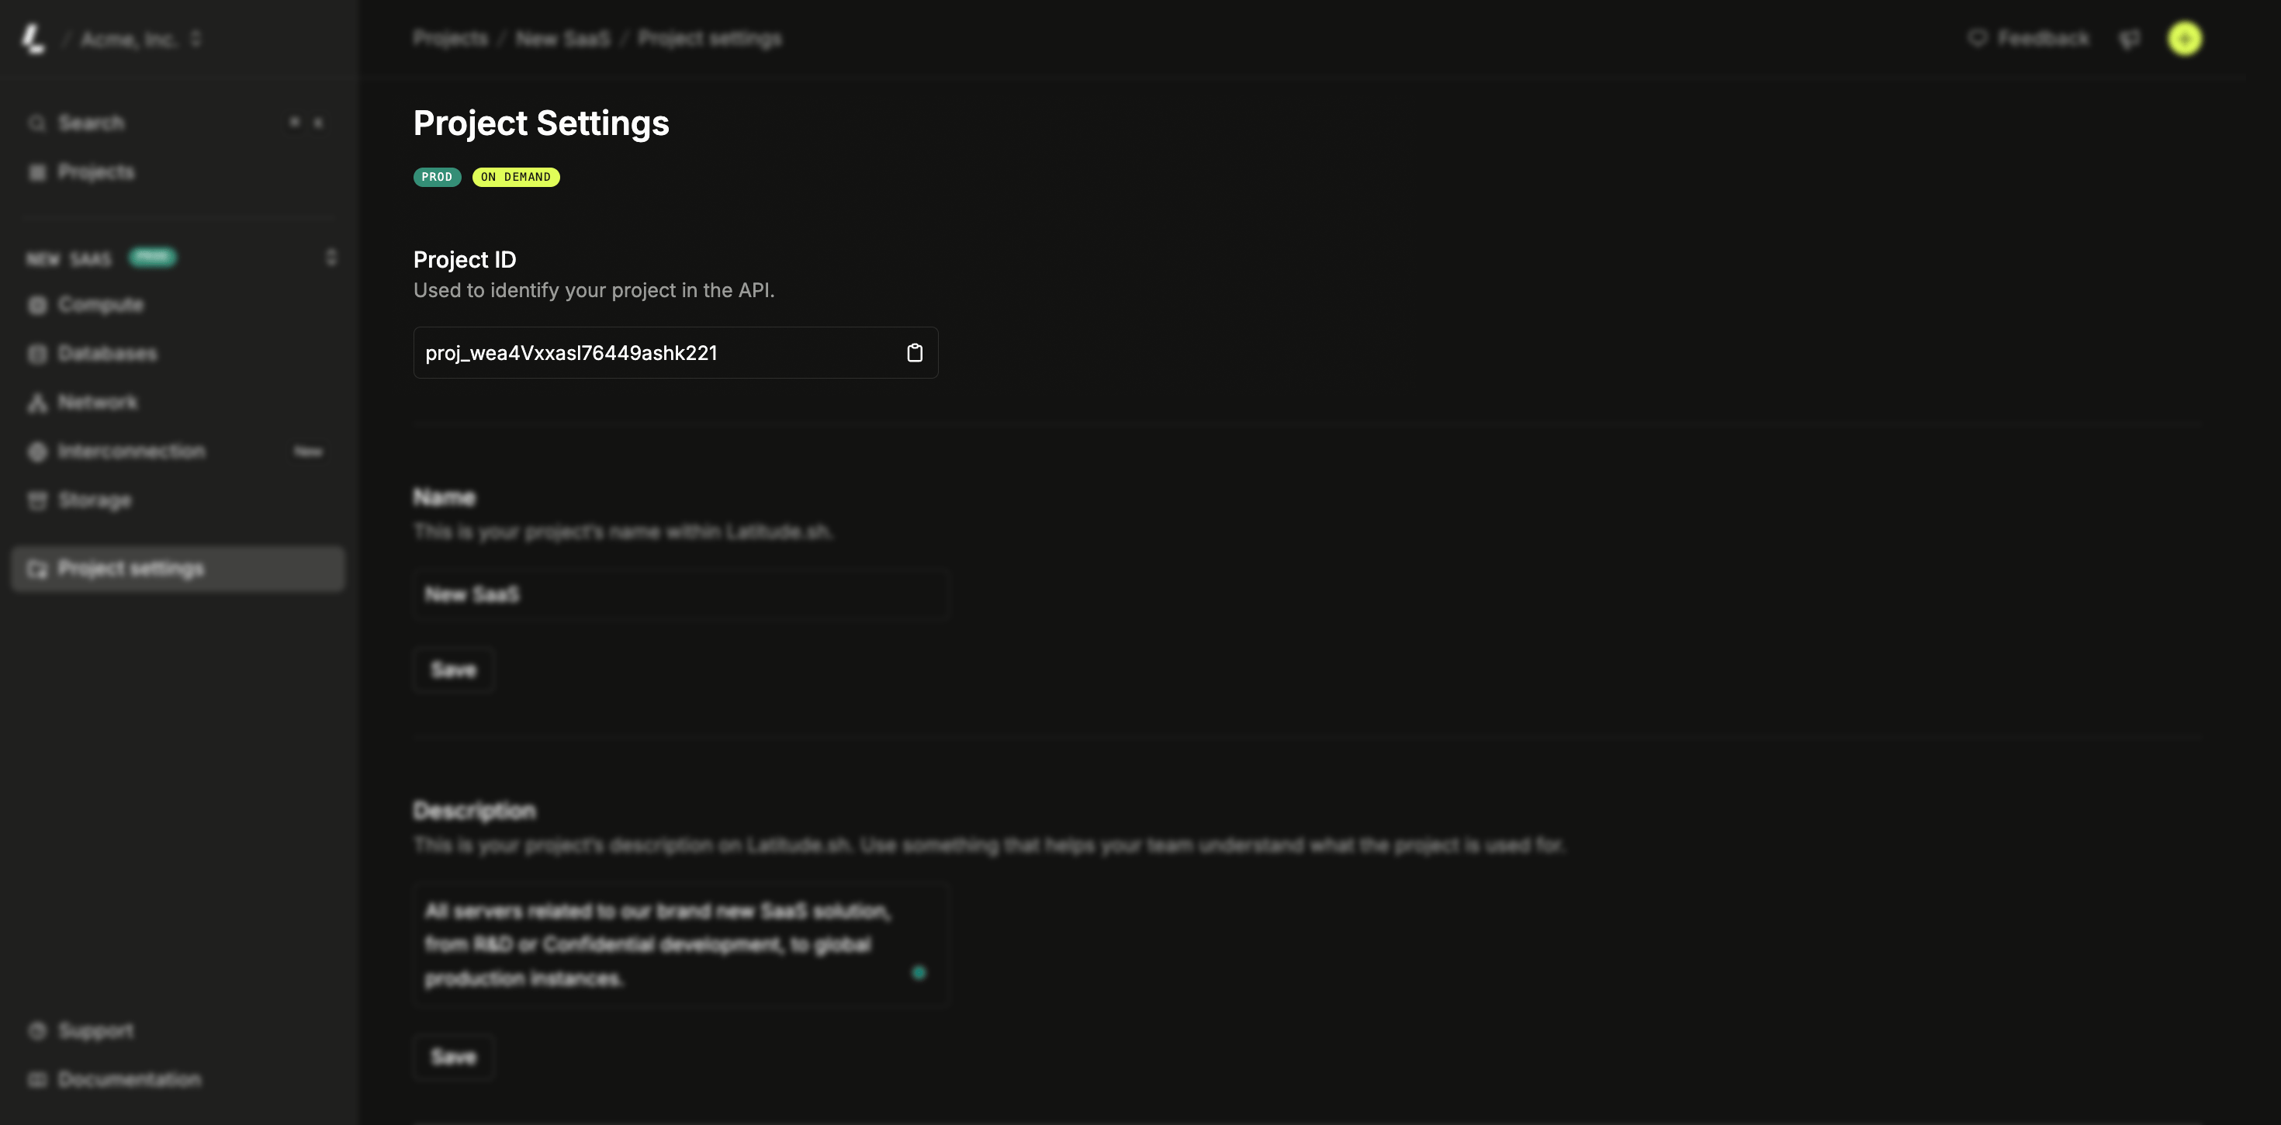2281x1125 pixels.
Task: Click the Network sidebar icon
Action: 36,402
